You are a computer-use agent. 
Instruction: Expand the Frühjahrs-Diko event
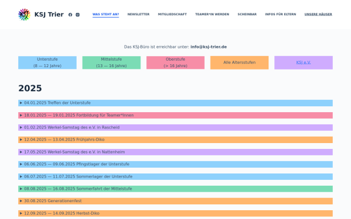[x=175, y=140]
